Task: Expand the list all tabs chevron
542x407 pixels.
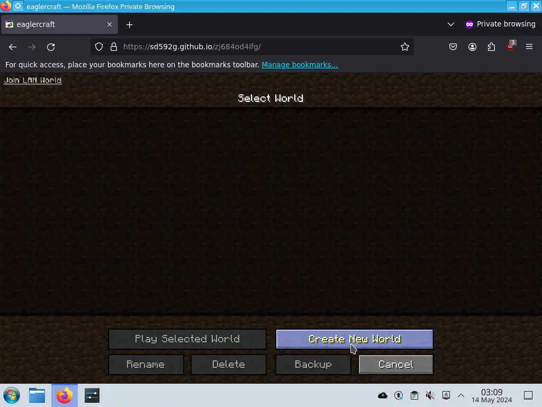Action: (451, 24)
